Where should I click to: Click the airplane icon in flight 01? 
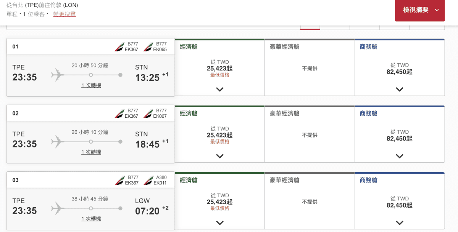coord(57,75)
